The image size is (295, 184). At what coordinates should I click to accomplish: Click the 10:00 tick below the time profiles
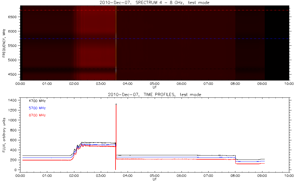tap(289, 176)
